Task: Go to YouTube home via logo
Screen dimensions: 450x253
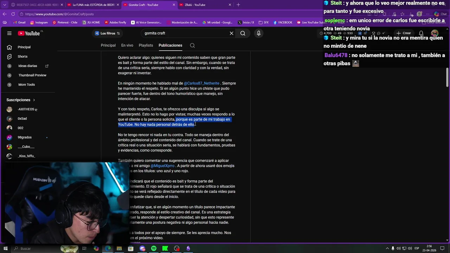Action: tap(29, 33)
